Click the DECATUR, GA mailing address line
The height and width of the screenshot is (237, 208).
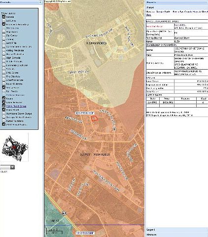186,68
